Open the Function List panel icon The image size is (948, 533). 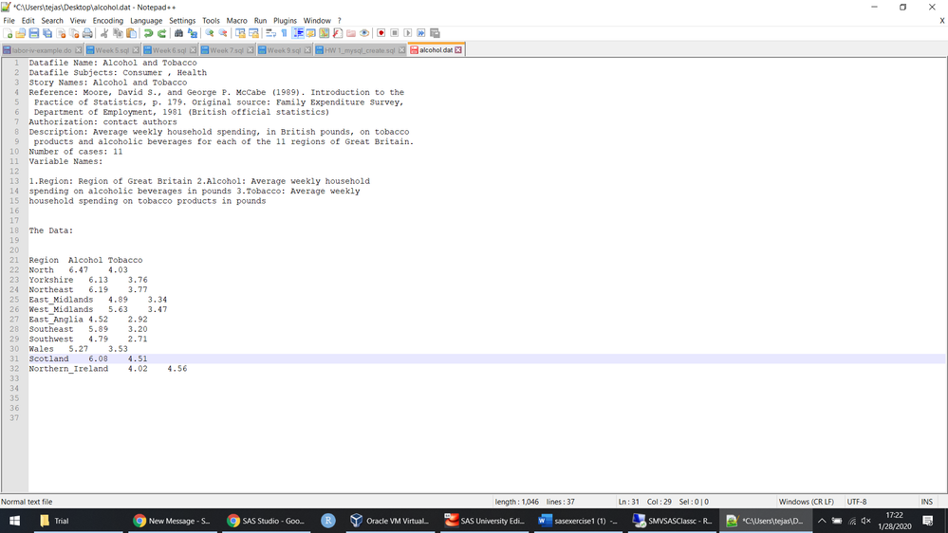coord(338,33)
